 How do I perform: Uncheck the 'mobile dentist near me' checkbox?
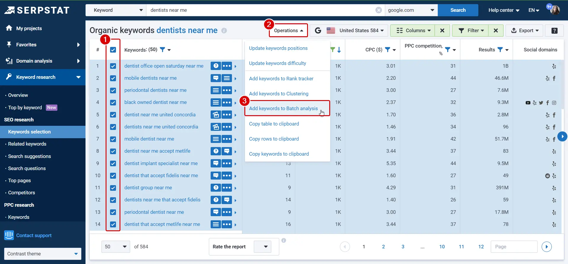pyautogui.click(x=113, y=139)
